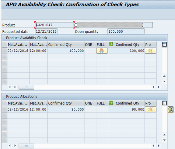This screenshot has width=175, height=149.
Task: Click vertical scroll up arrow in Availability Check
Action: click(x=164, y=76)
